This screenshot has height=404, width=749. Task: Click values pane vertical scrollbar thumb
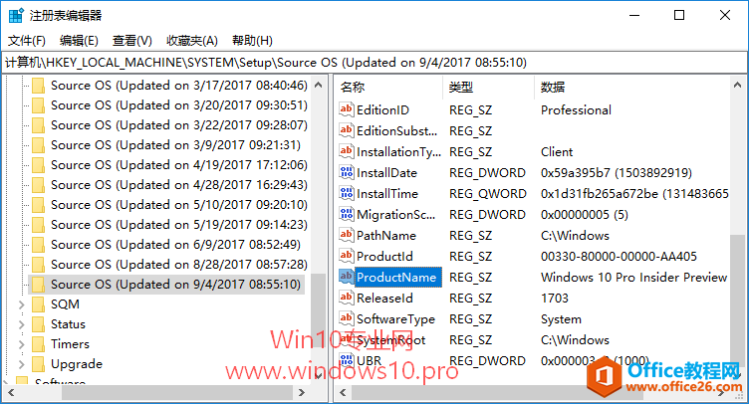pos(737,299)
